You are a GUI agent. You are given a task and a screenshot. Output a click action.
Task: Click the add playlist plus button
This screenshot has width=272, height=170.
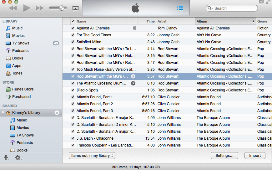click(7, 157)
